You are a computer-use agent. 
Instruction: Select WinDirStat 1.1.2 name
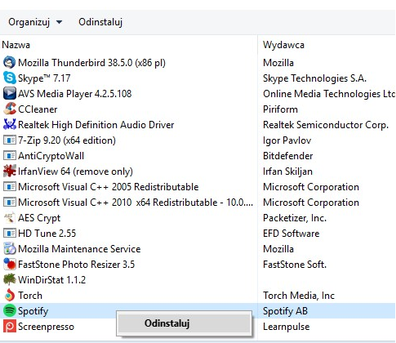[x=51, y=280]
